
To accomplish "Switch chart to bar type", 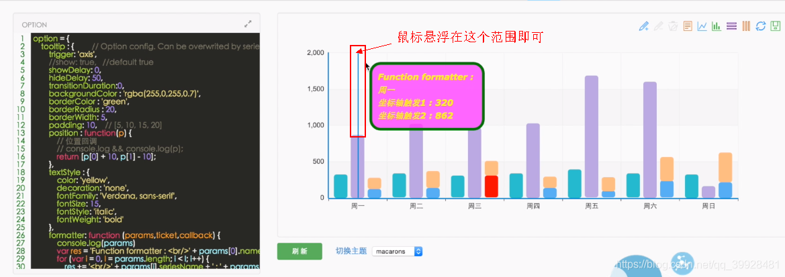I will click(717, 25).
